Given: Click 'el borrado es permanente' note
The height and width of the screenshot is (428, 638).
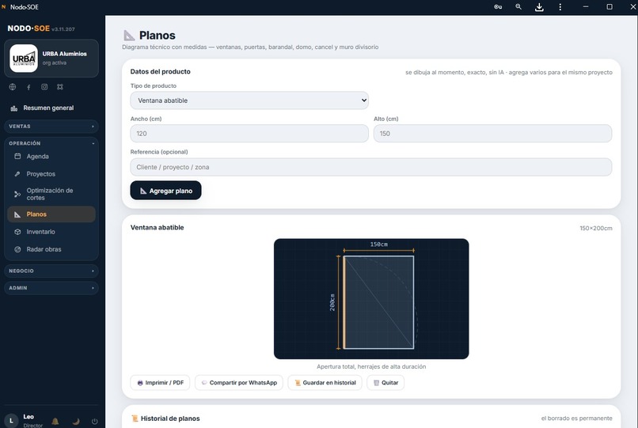Looking at the screenshot, I should [576, 419].
